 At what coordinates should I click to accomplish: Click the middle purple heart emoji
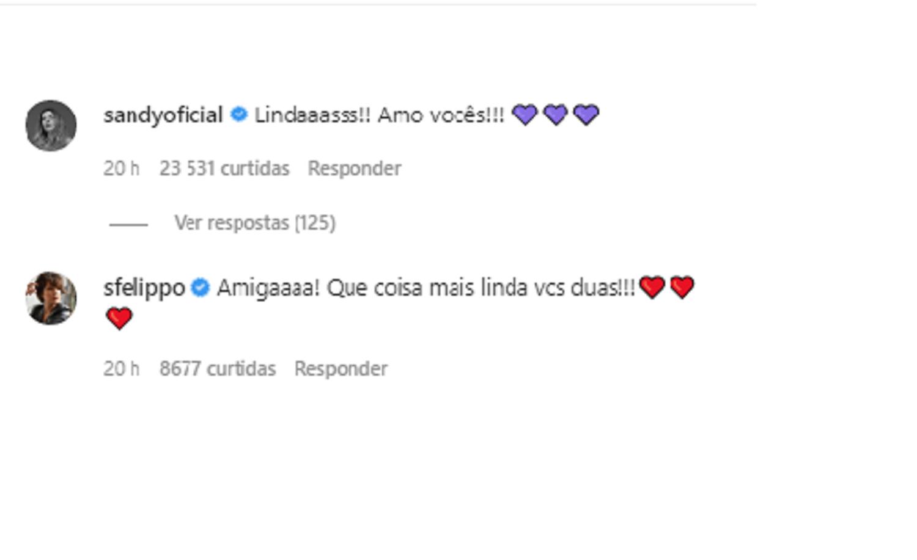(x=555, y=115)
